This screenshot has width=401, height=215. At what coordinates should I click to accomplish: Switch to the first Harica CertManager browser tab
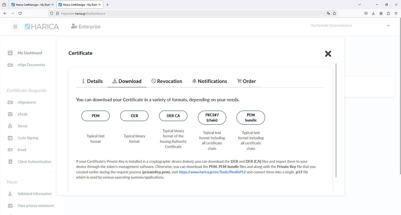32,5
